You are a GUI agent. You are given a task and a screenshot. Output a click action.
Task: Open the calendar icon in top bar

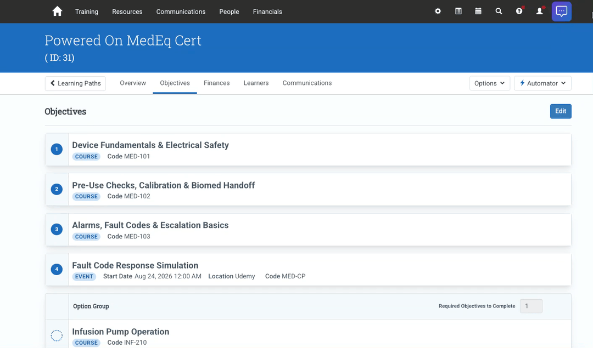478,12
